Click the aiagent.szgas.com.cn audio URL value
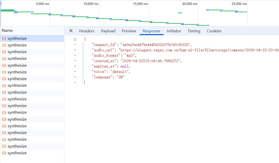The height and width of the screenshot is (163, 279). [199, 50]
